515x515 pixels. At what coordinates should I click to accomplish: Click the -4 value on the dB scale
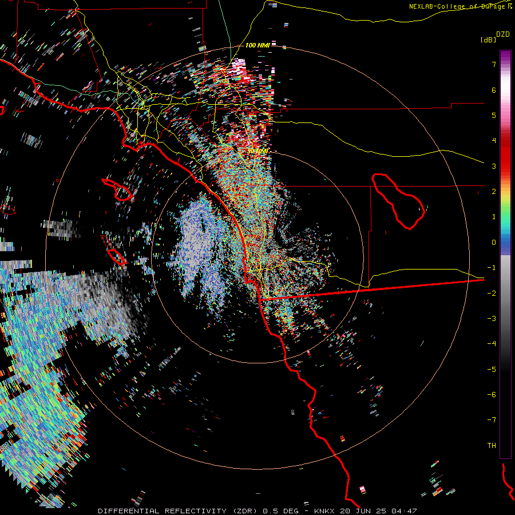coord(492,344)
